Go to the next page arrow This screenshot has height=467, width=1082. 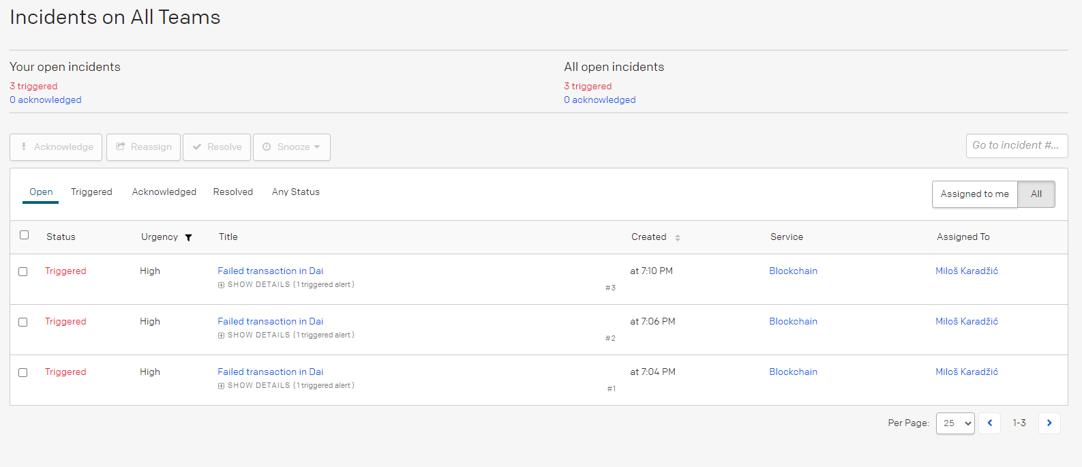click(1049, 423)
